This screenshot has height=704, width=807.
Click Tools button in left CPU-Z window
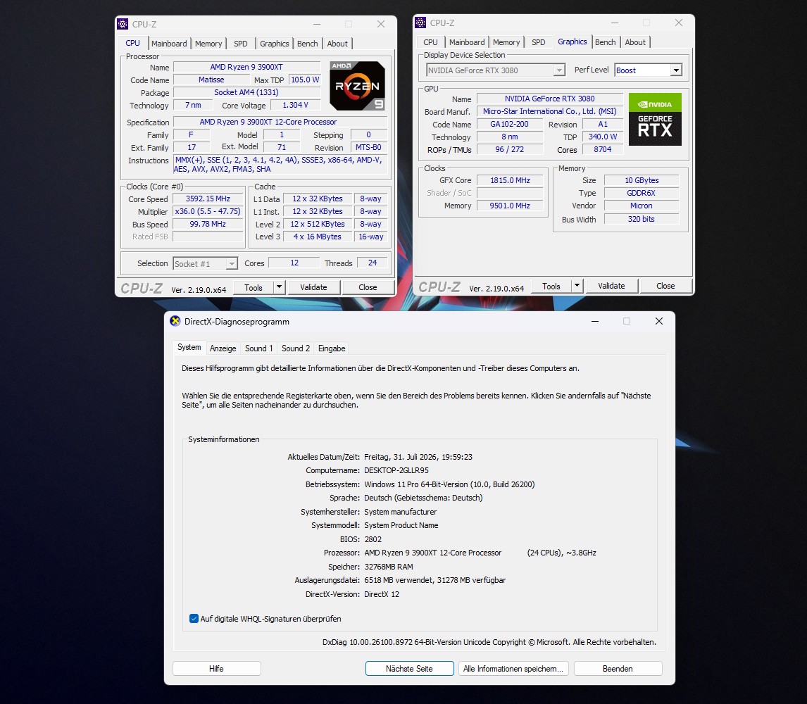[x=254, y=287]
